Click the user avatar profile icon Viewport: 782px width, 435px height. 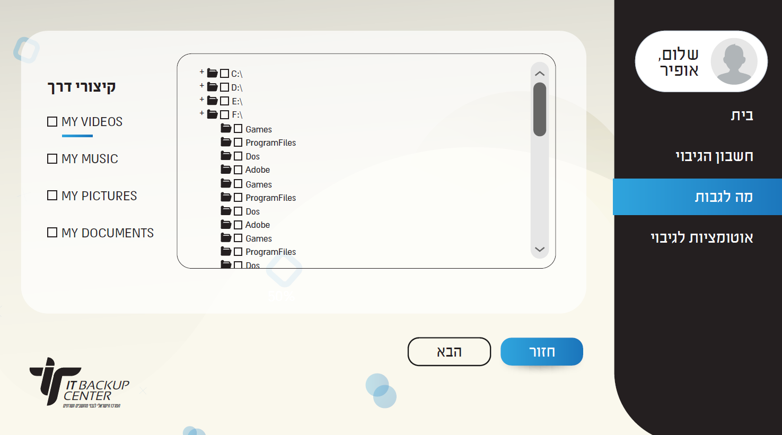pos(734,61)
